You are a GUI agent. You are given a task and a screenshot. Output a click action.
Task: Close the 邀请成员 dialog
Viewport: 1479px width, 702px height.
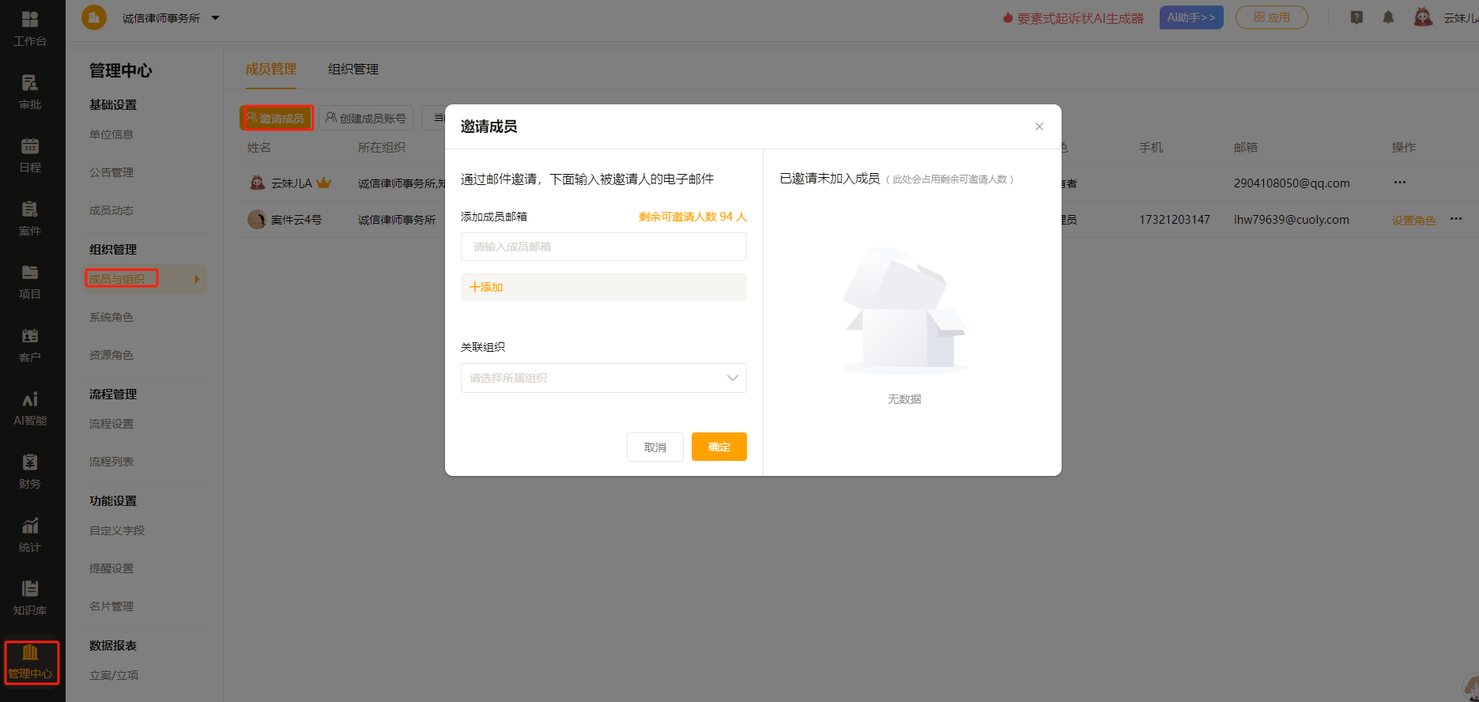pyautogui.click(x=1039, y=126)
